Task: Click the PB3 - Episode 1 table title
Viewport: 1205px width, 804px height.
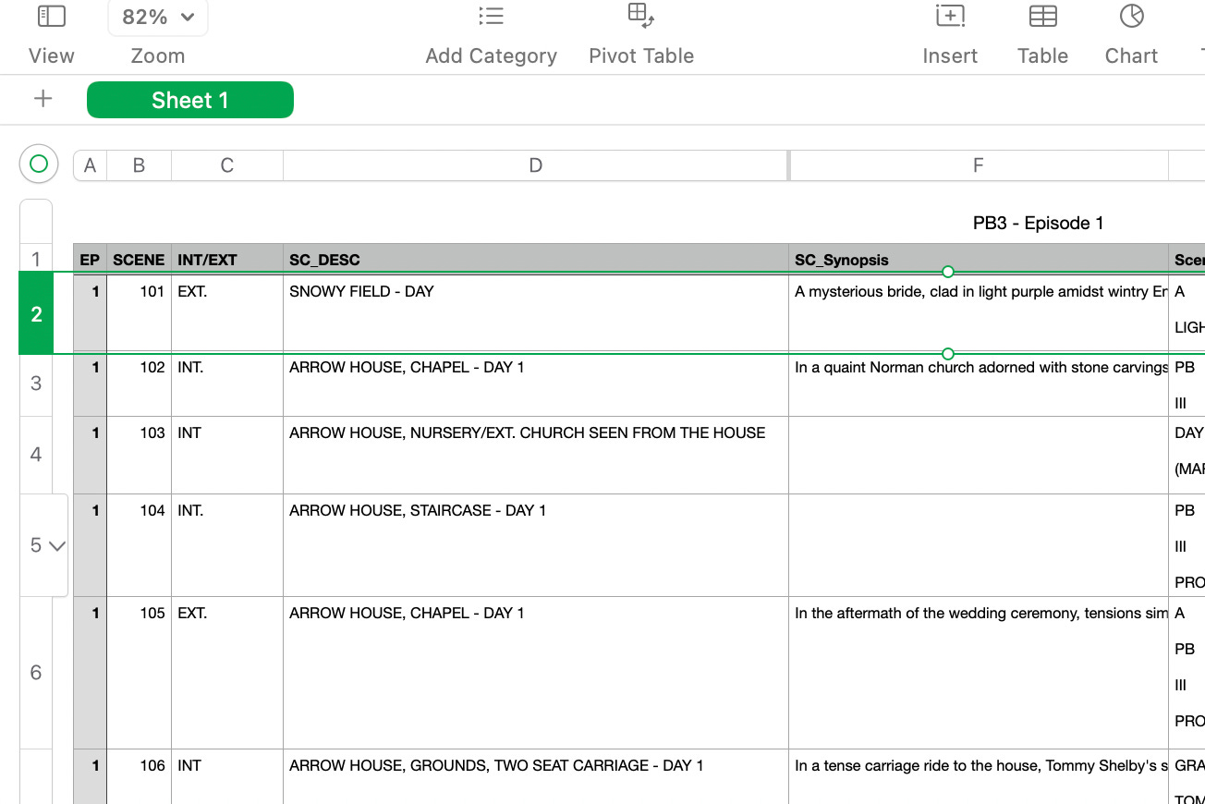Action: click(x=1038, y=223)
